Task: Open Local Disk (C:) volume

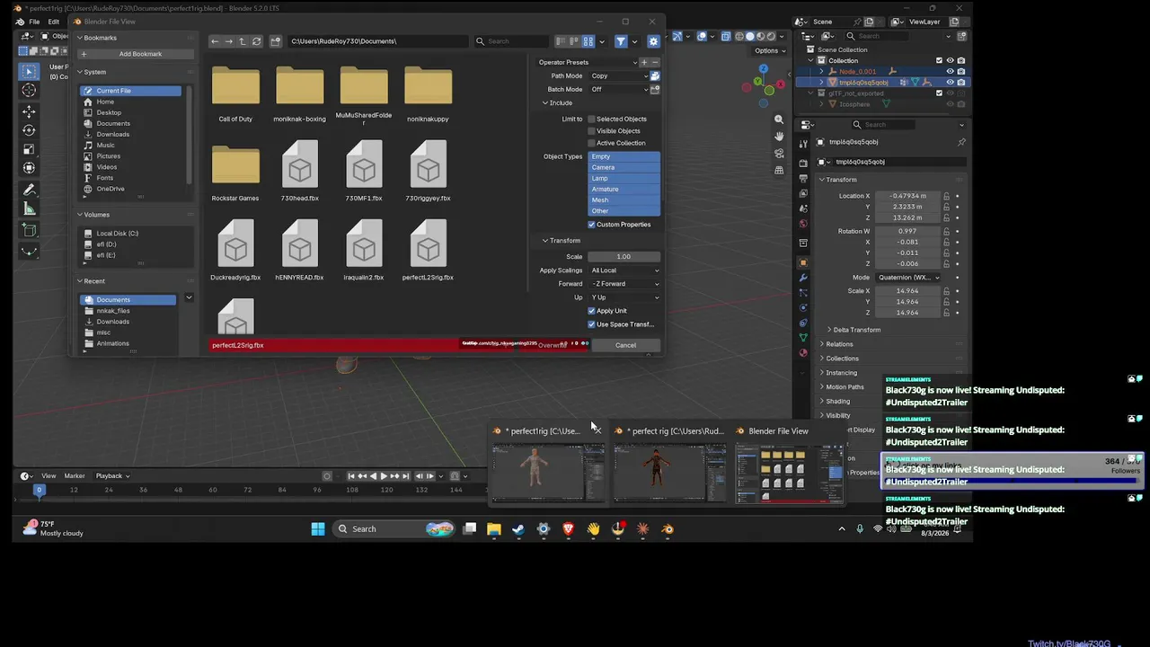Action: click(117, 234)
